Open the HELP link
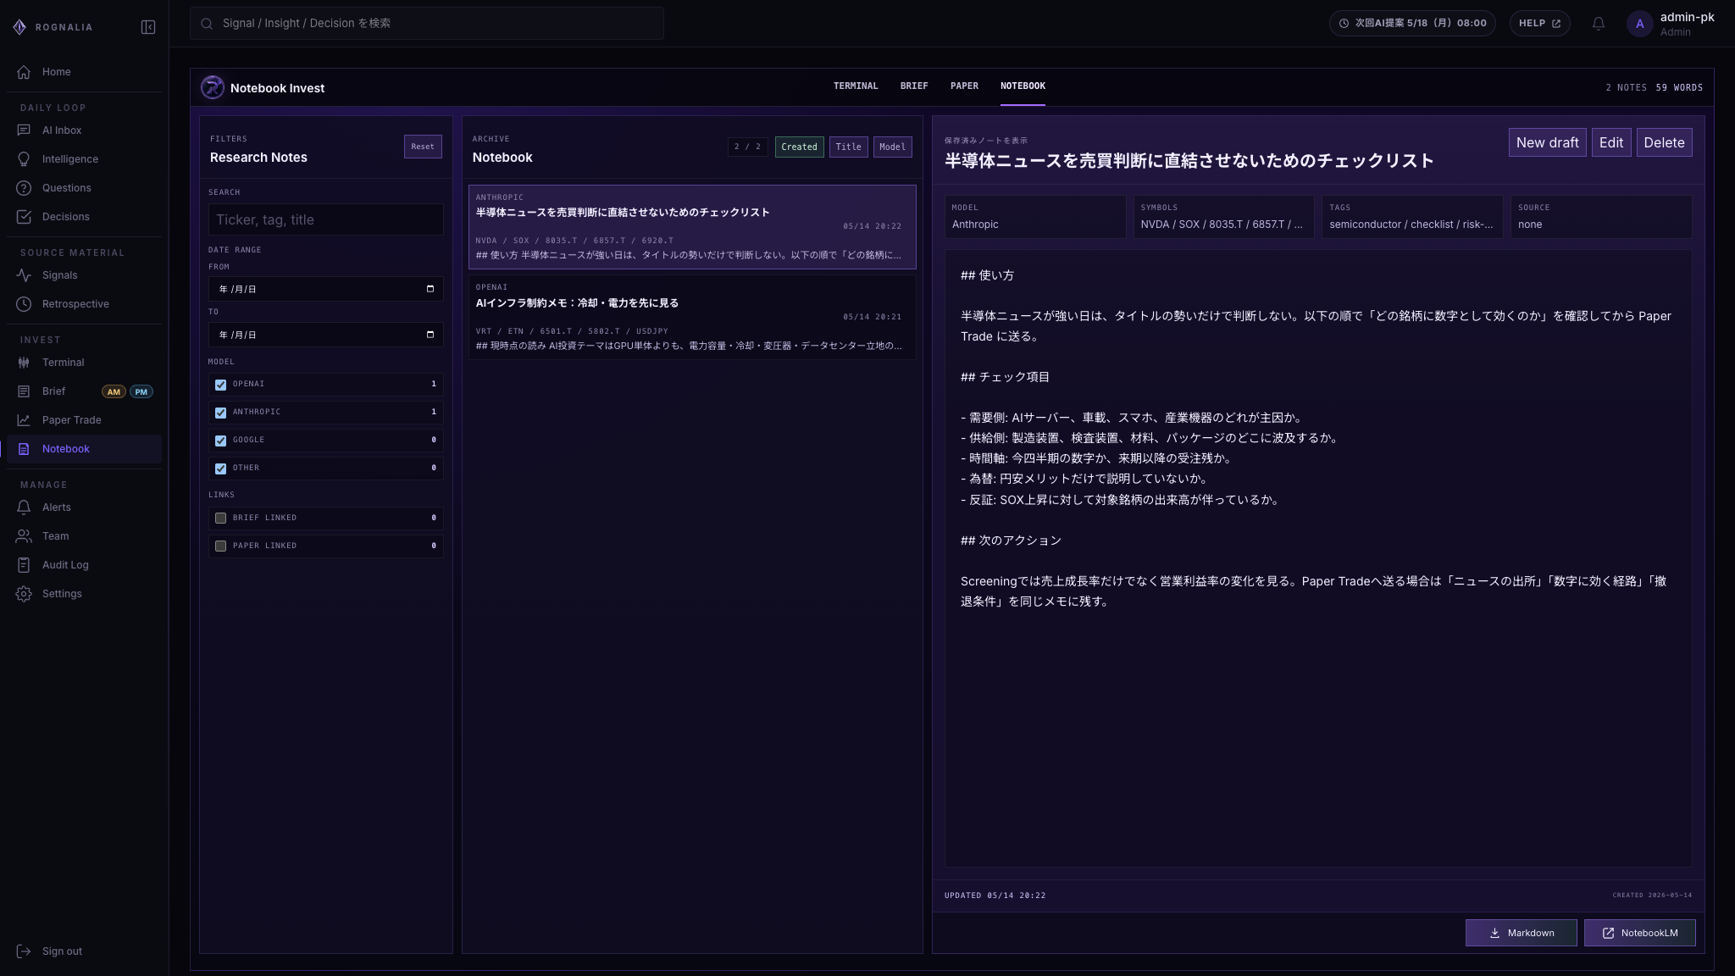 click(x=1539, y=24)
